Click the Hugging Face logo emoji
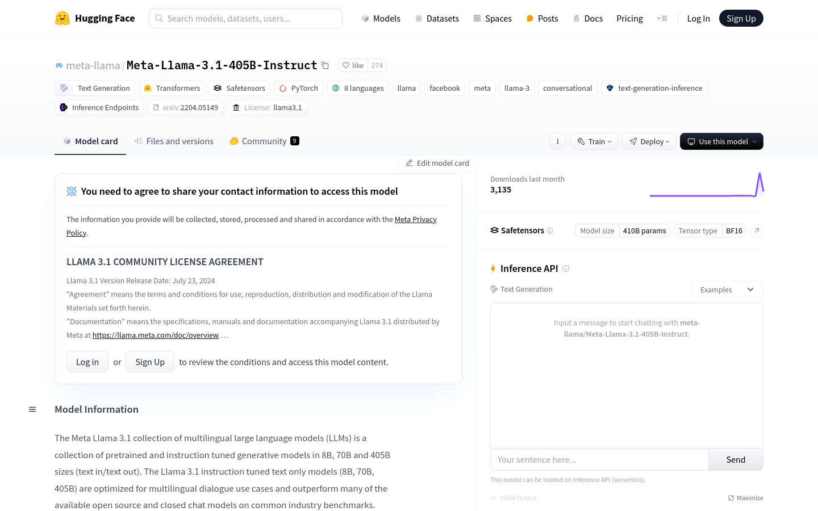818x511 pixels. tap(62, 18)
